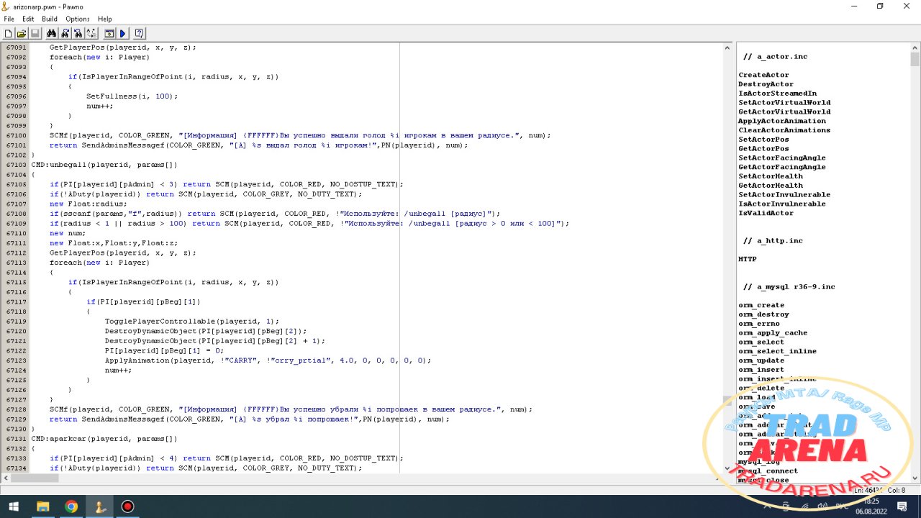
Task: Run script with blue arrow icon
Action: (x=122, y=33)
